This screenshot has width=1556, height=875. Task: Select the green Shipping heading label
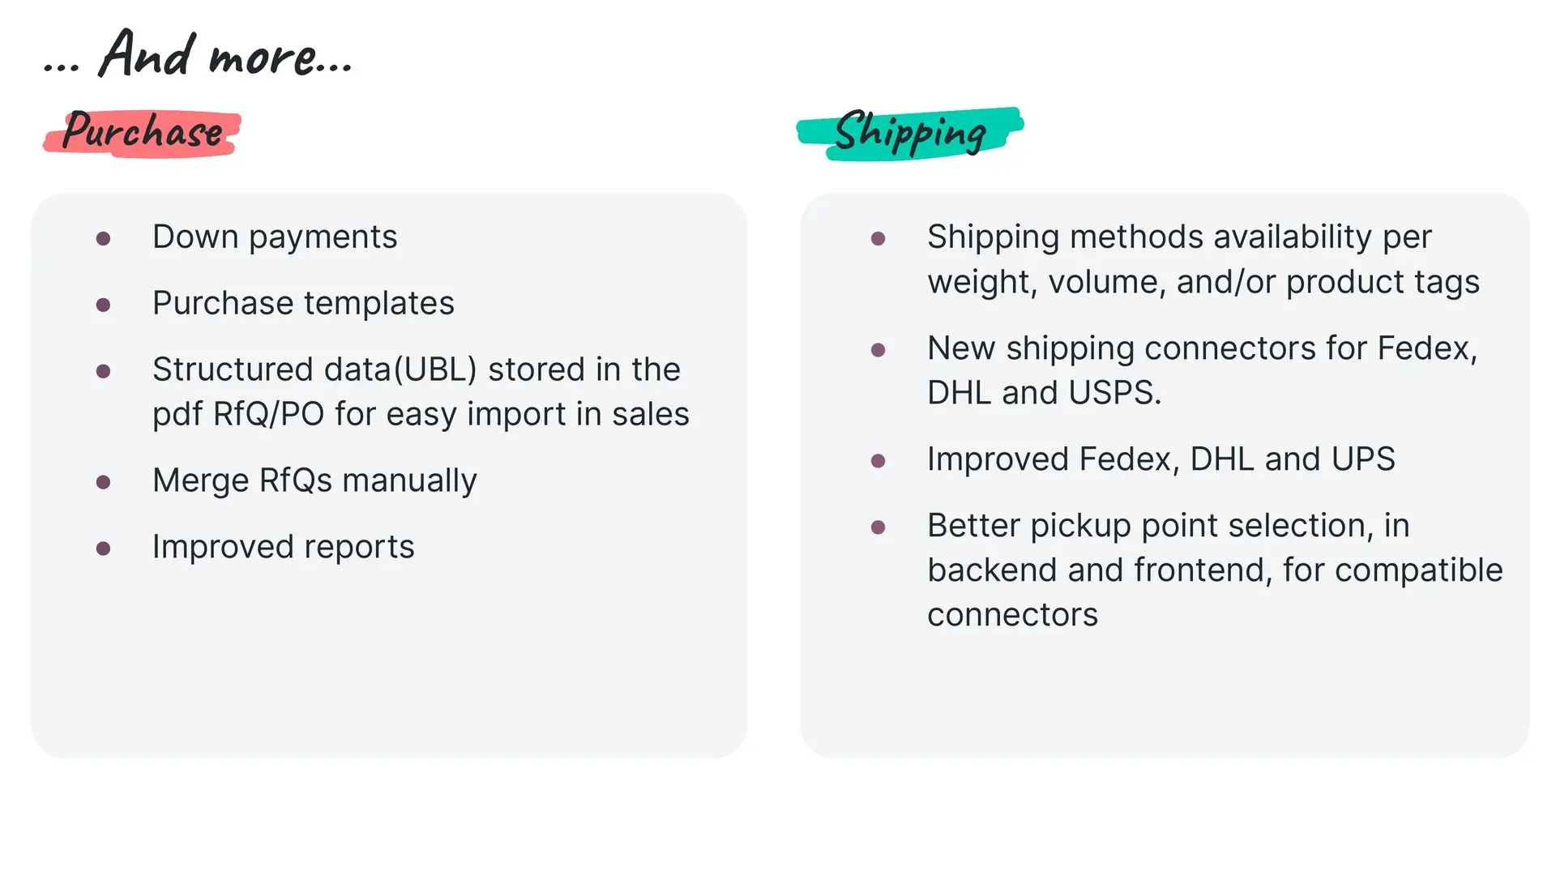click(910, 134)
